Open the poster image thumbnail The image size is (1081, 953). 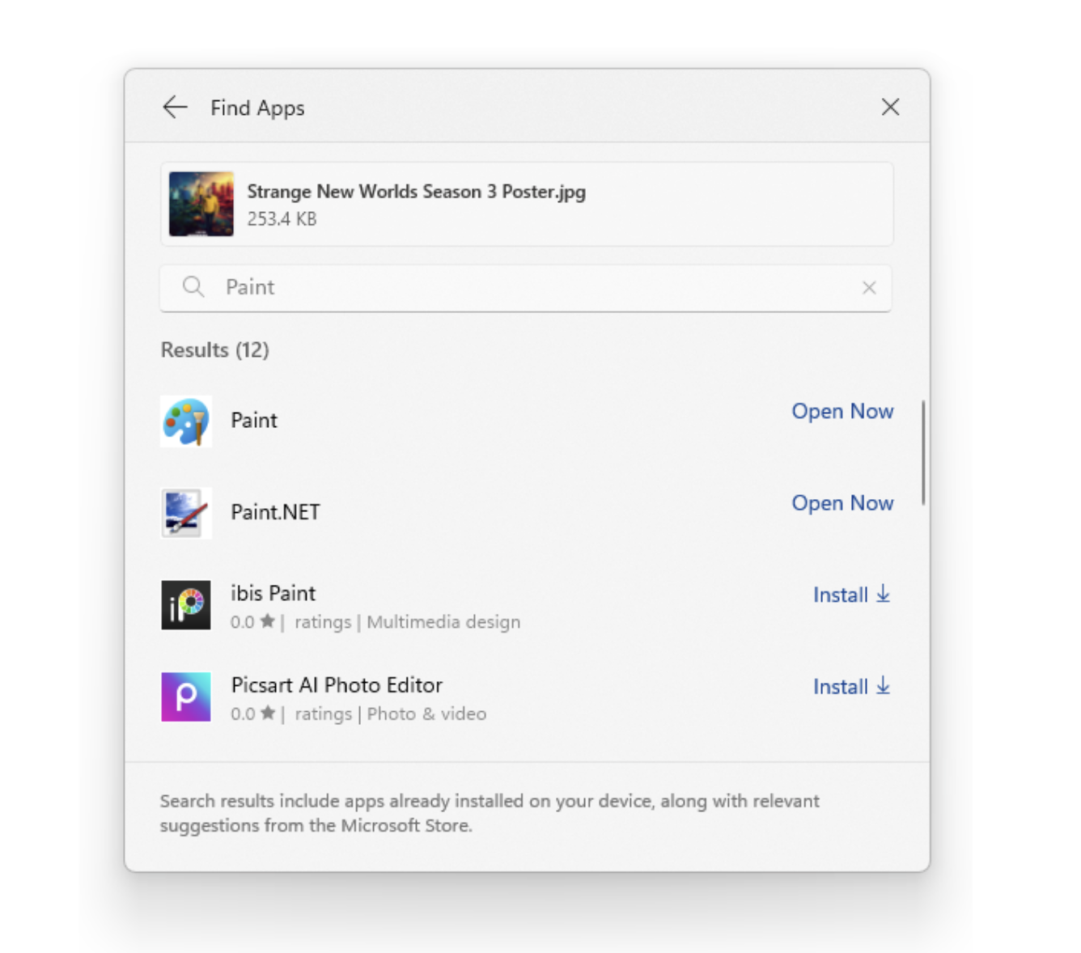pos(201,204)
